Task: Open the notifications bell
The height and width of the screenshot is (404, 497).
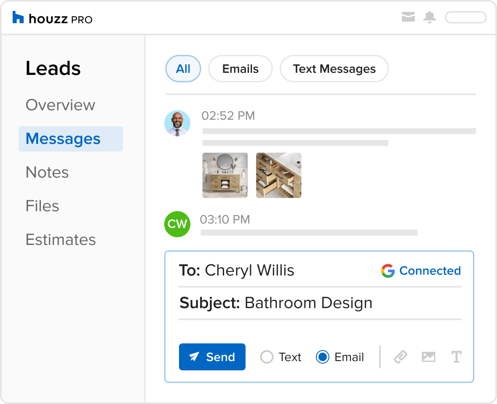Action: 430,17
